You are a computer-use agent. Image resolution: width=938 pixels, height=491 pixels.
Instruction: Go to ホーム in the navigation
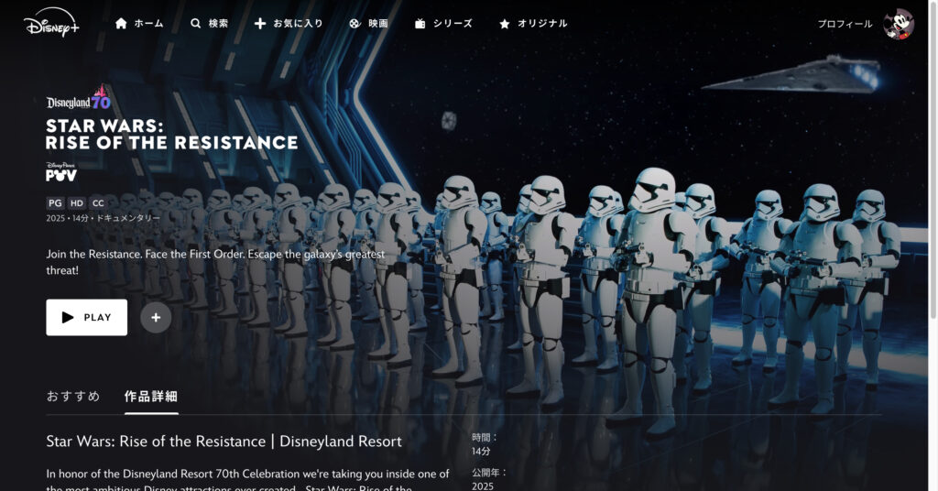pyautogui.click(x=148, y=23)
